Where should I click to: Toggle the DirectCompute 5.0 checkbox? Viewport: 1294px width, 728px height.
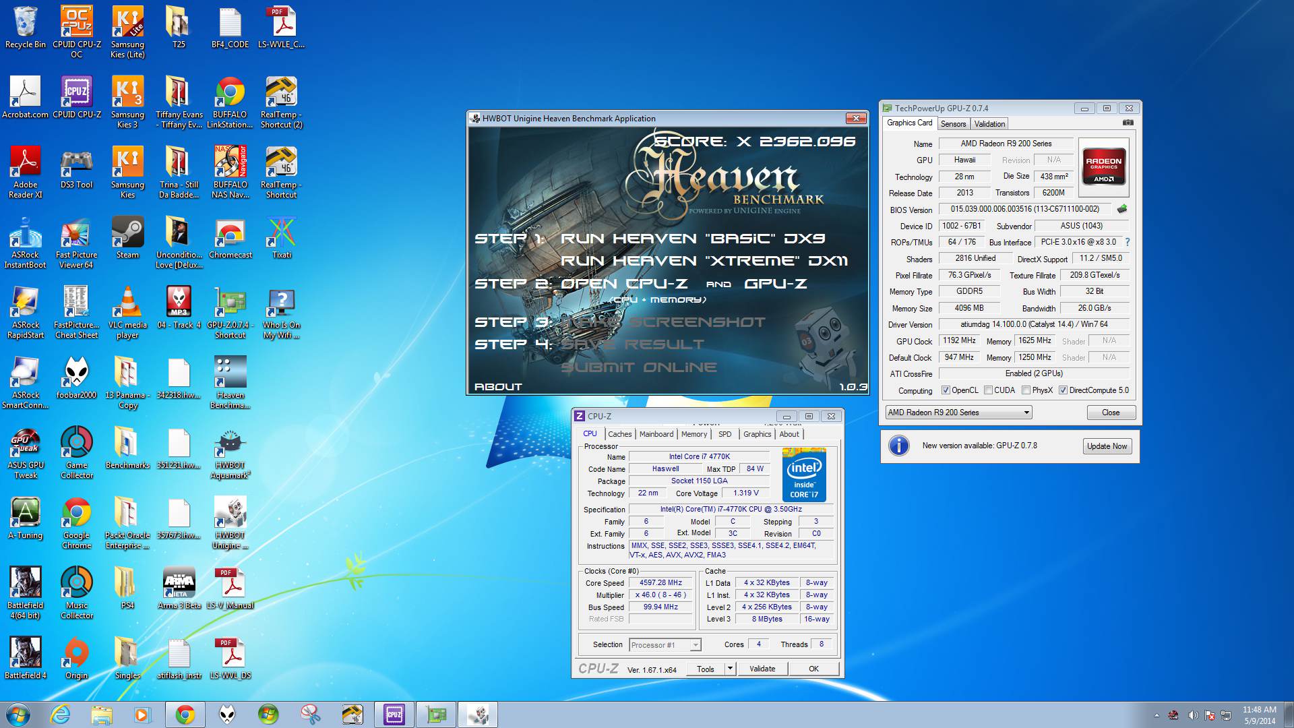point(1063,390)
